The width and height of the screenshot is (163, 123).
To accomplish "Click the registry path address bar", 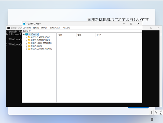I will point(81,31).
